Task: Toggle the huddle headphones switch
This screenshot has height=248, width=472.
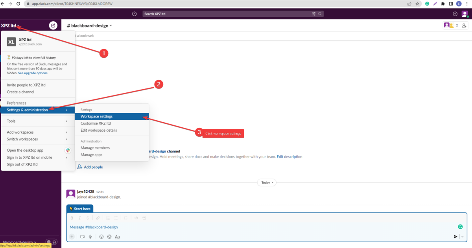Action: 51,242
